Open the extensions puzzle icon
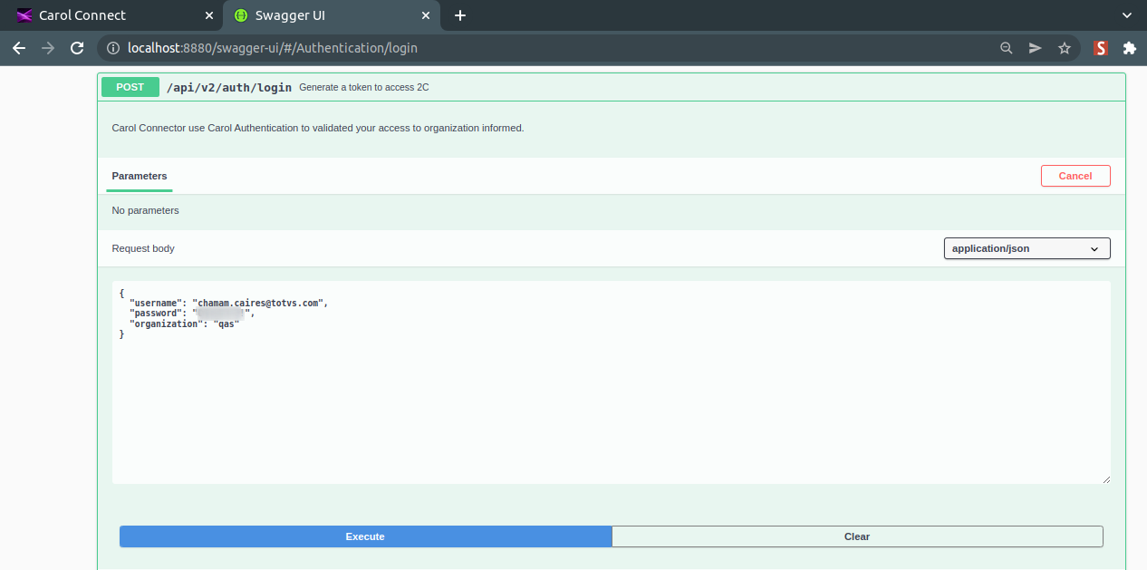This screenshot has width=1147, height=570. [x=1129, y=48]
